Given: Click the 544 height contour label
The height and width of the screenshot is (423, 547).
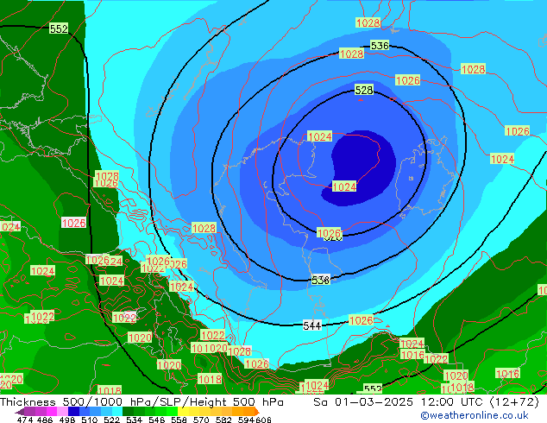Looking at the screenshot, I should tap(311, 326).
